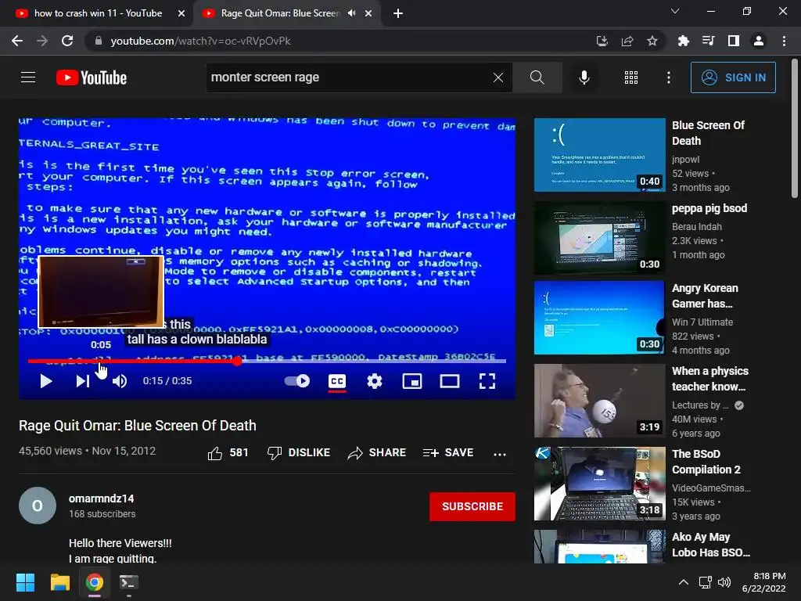Open When a physics teacher knows video
This screenshot has width=801, height=601.
pos(709,379)
